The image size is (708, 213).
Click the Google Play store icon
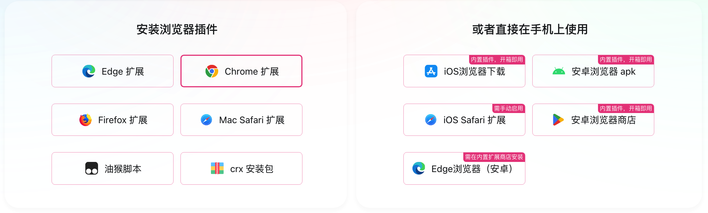[x=558, y=120]
